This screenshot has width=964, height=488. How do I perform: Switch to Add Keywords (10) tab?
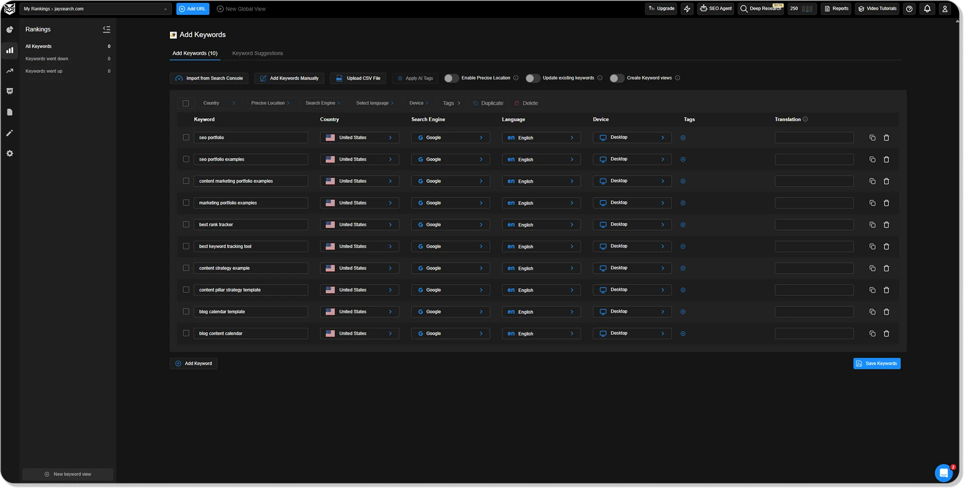[195, 53]
